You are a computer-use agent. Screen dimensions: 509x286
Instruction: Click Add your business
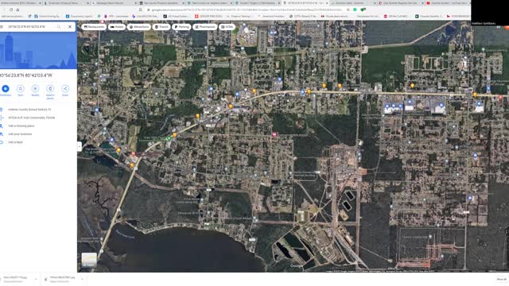(x=20, y=134)
